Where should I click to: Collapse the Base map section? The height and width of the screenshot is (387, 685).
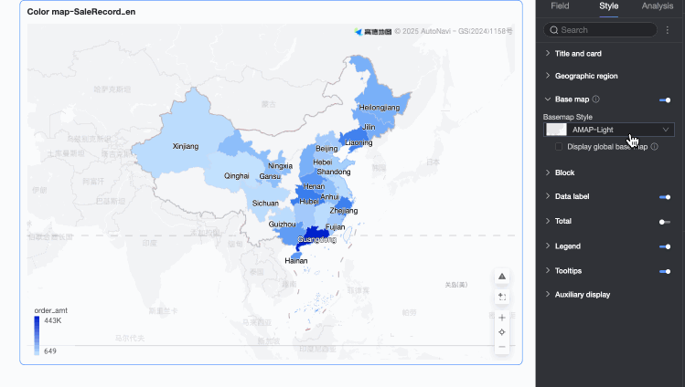(548, 99)
